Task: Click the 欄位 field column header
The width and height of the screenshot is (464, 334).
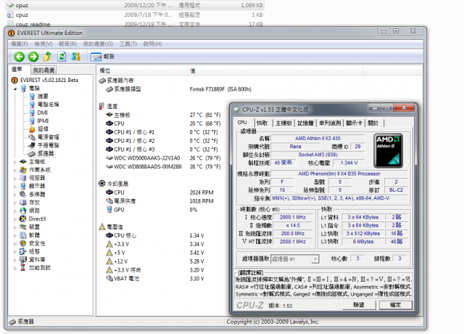Action: [142, 70]
